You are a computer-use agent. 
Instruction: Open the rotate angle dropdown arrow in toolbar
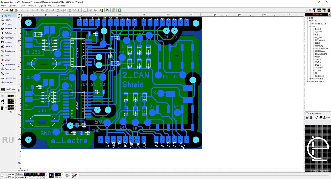[x=61, y=10]
